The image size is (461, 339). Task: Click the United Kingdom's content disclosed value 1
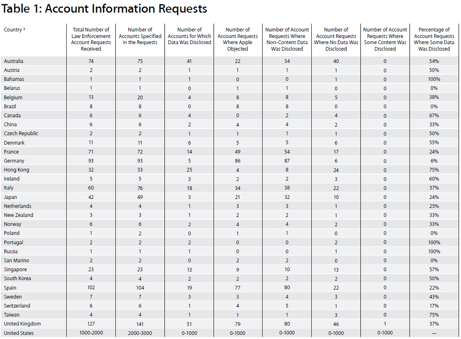pos(385,324)
